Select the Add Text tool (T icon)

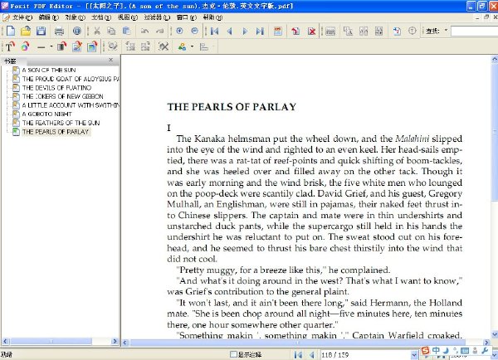[x=10, y=47]
